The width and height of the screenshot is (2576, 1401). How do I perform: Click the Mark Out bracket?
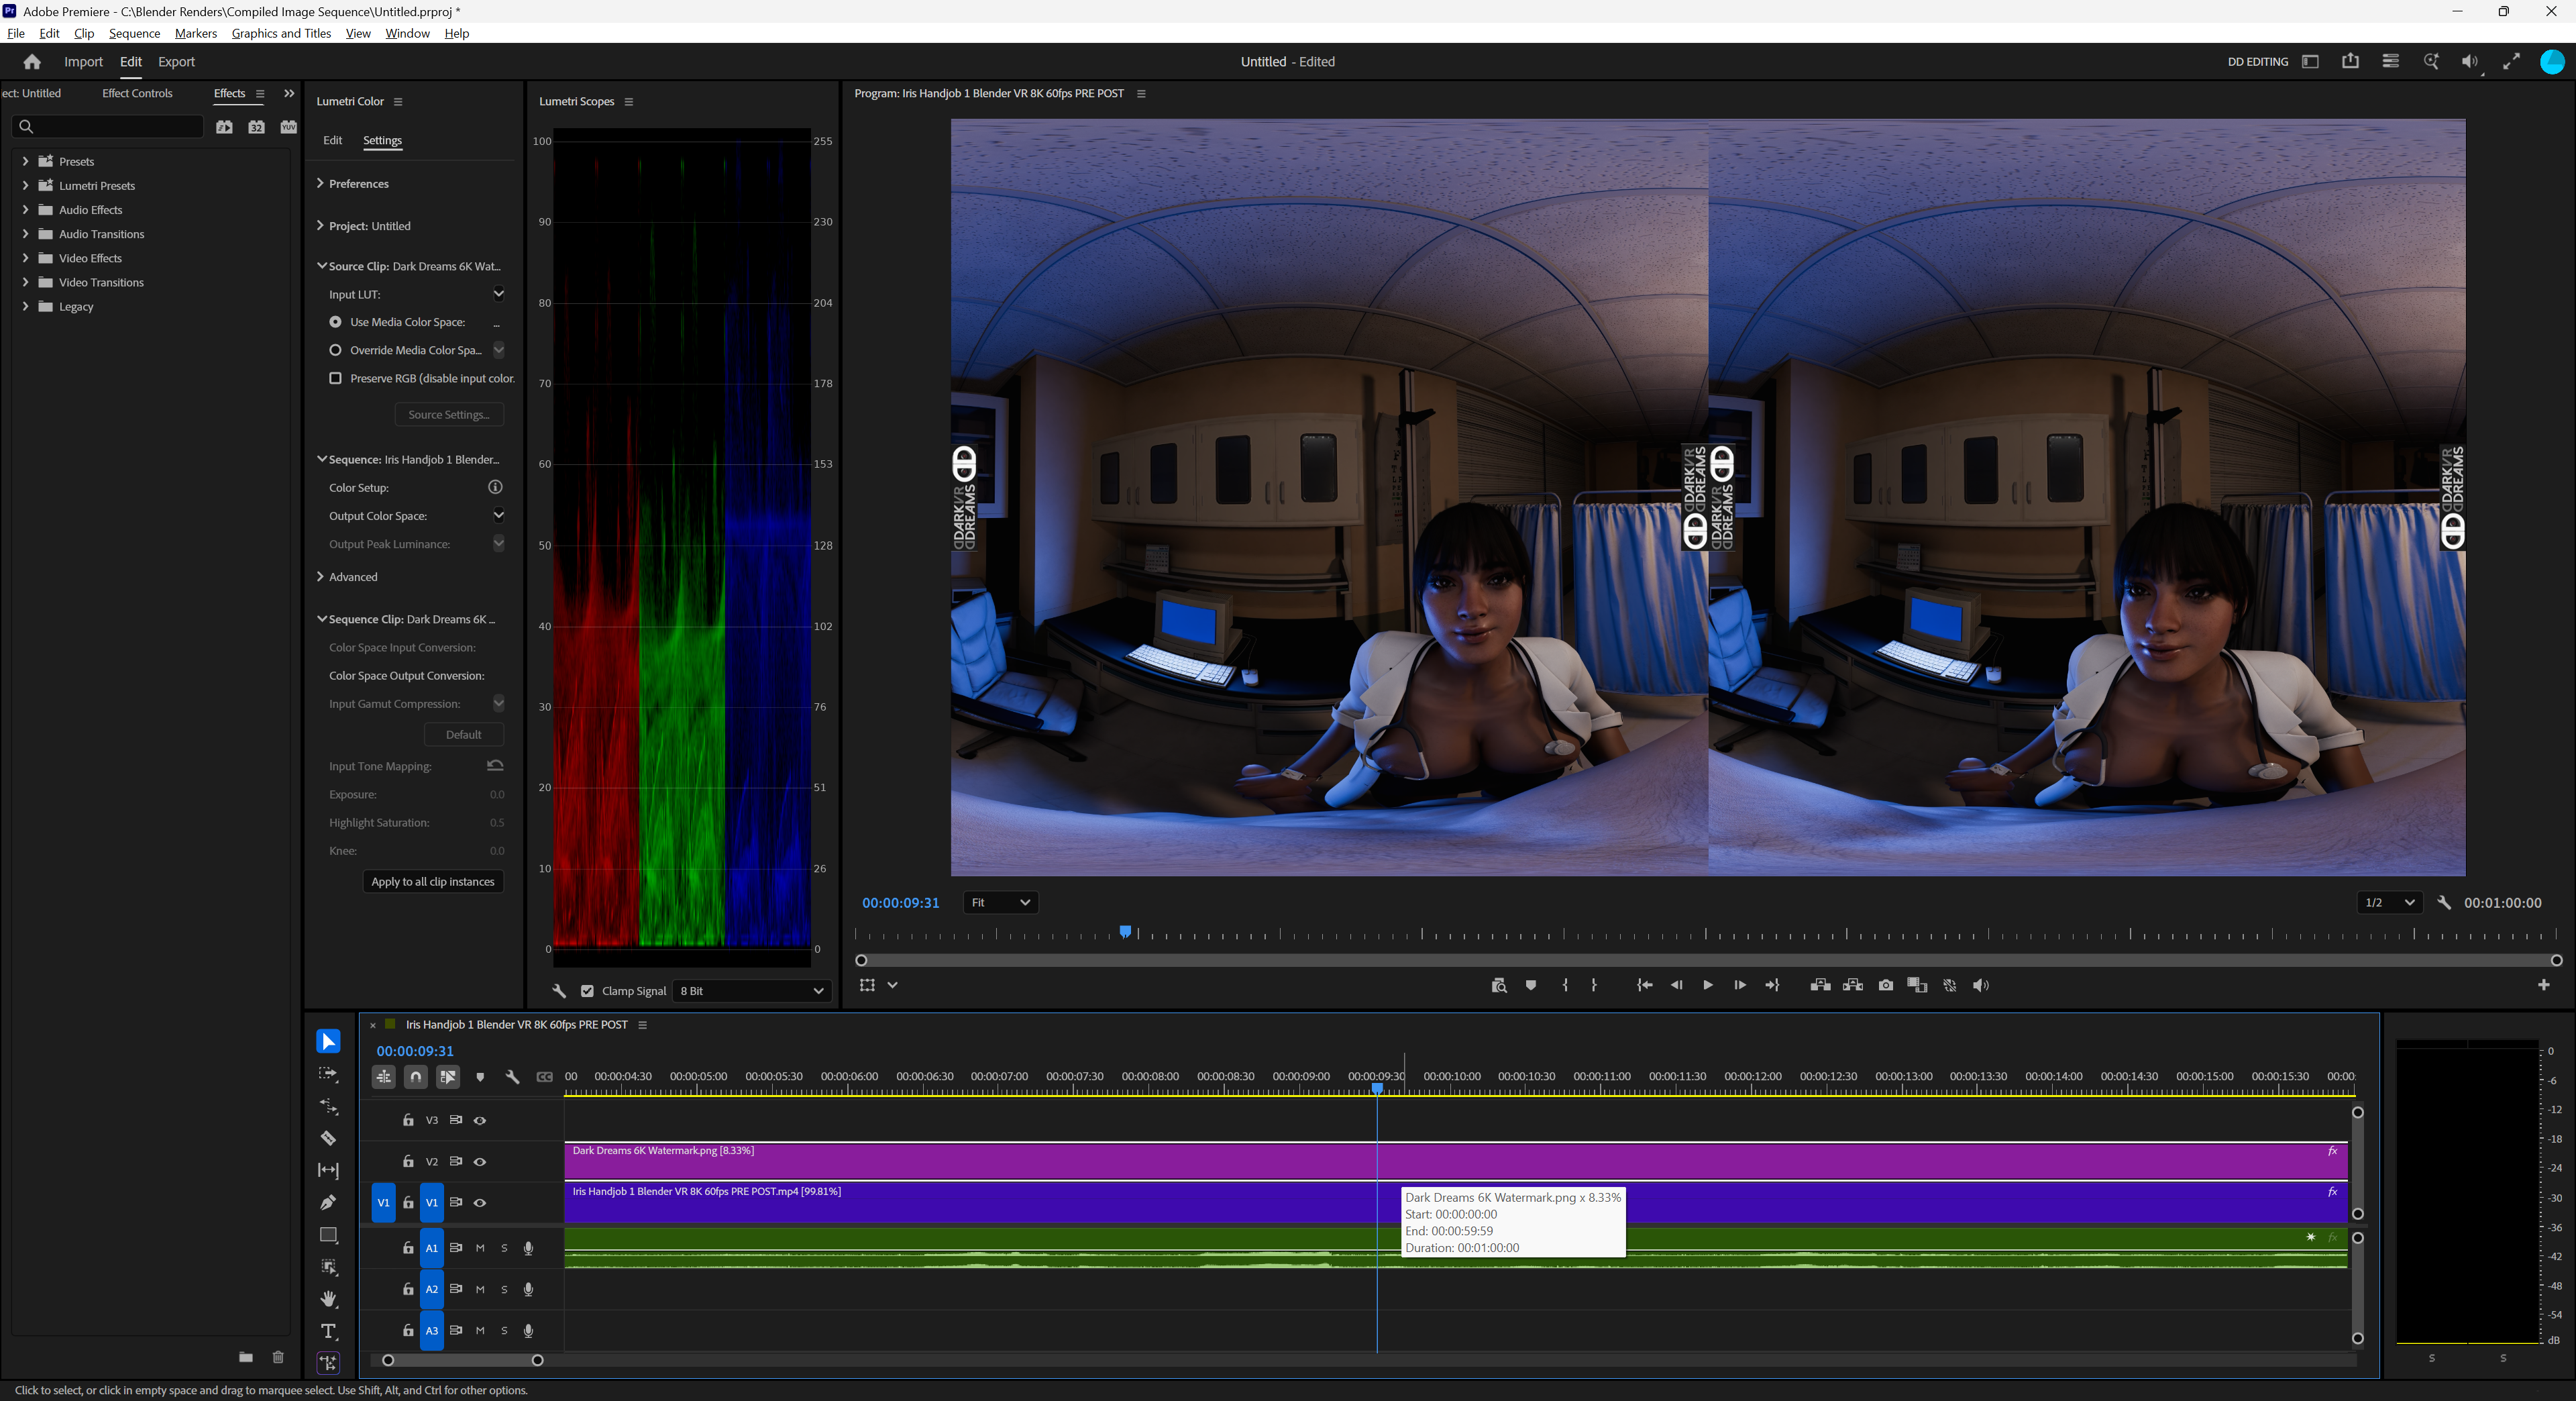(x=1594, y=985)
